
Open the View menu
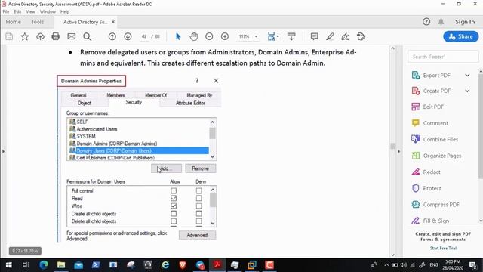[30, 12]
